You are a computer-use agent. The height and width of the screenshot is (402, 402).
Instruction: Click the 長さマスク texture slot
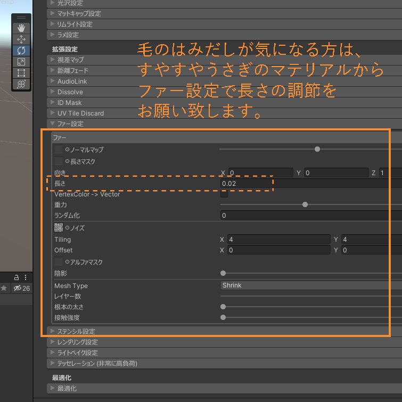coord(59,161)
